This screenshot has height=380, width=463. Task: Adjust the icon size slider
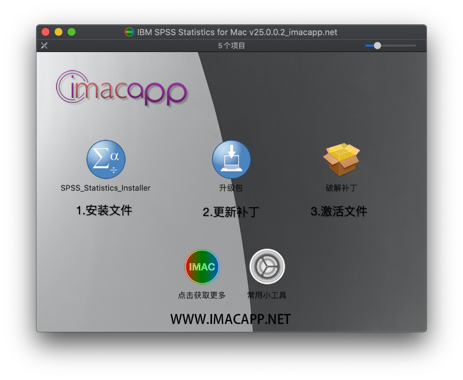390,46
